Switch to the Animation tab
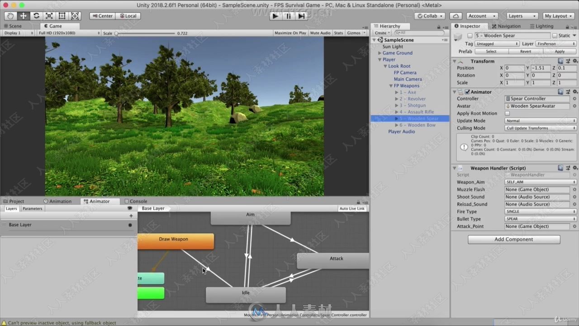The image size is (579, 326). pos(57,201)
